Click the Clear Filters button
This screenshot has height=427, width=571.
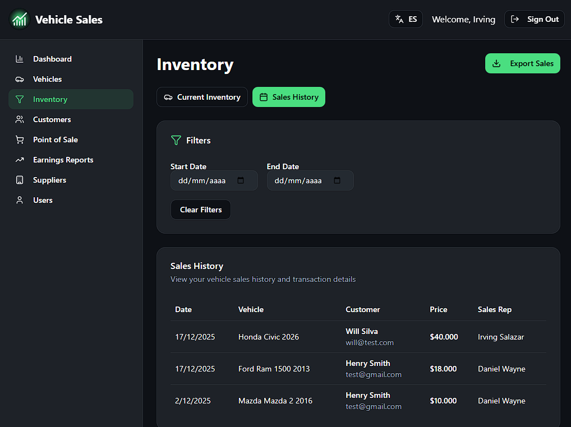tap(201, 210)
